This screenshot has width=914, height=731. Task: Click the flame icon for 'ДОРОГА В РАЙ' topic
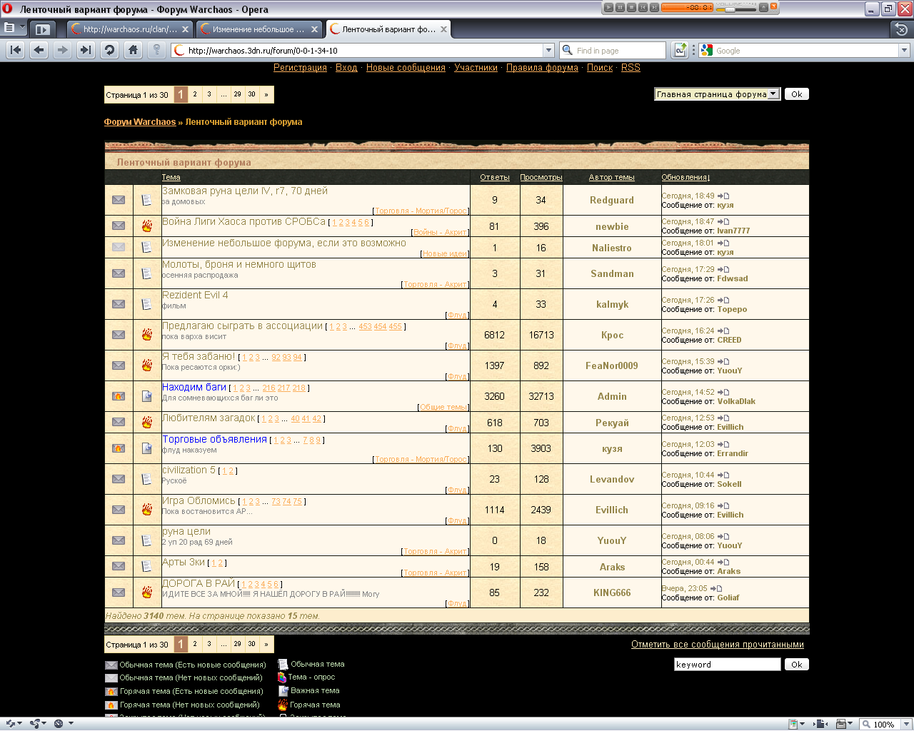tap(146, 592)
